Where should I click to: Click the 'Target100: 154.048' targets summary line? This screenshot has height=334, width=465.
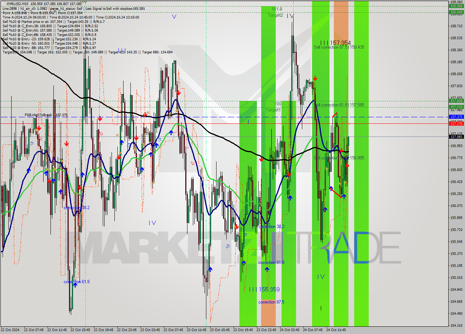(x=87, y=52)
